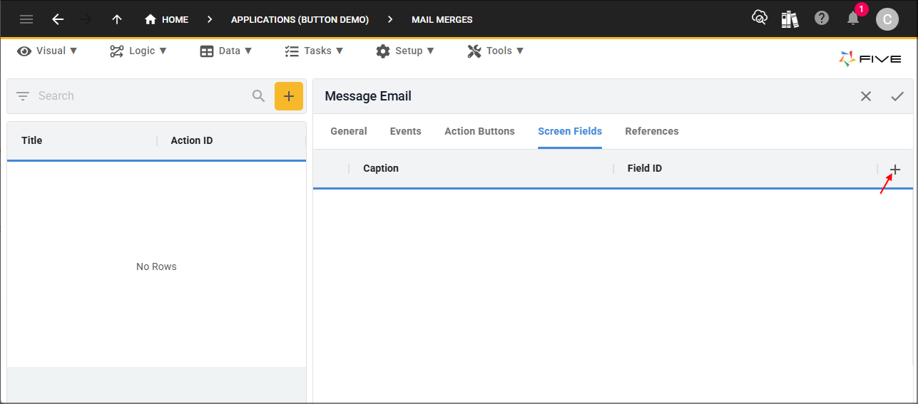The height and width of the screenshot is (404, 918).
Task: Click the FIVE logo
Action: 870,59
